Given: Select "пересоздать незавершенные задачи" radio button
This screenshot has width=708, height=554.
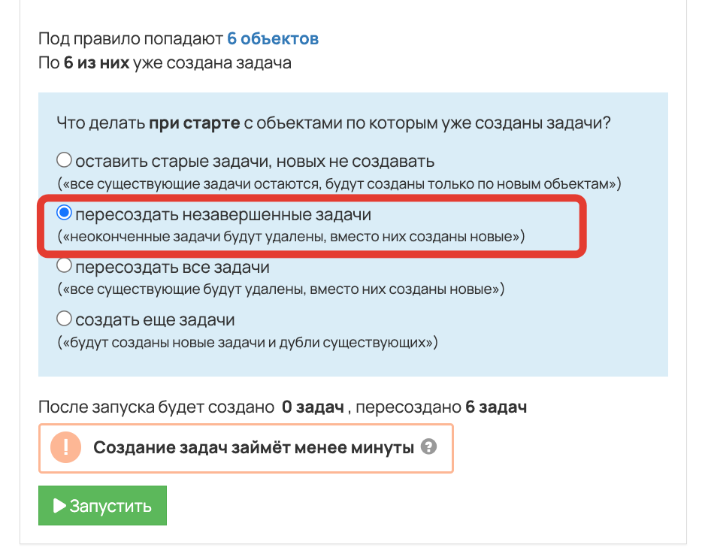Looking at the screenshot, I should tap(64, 213).
